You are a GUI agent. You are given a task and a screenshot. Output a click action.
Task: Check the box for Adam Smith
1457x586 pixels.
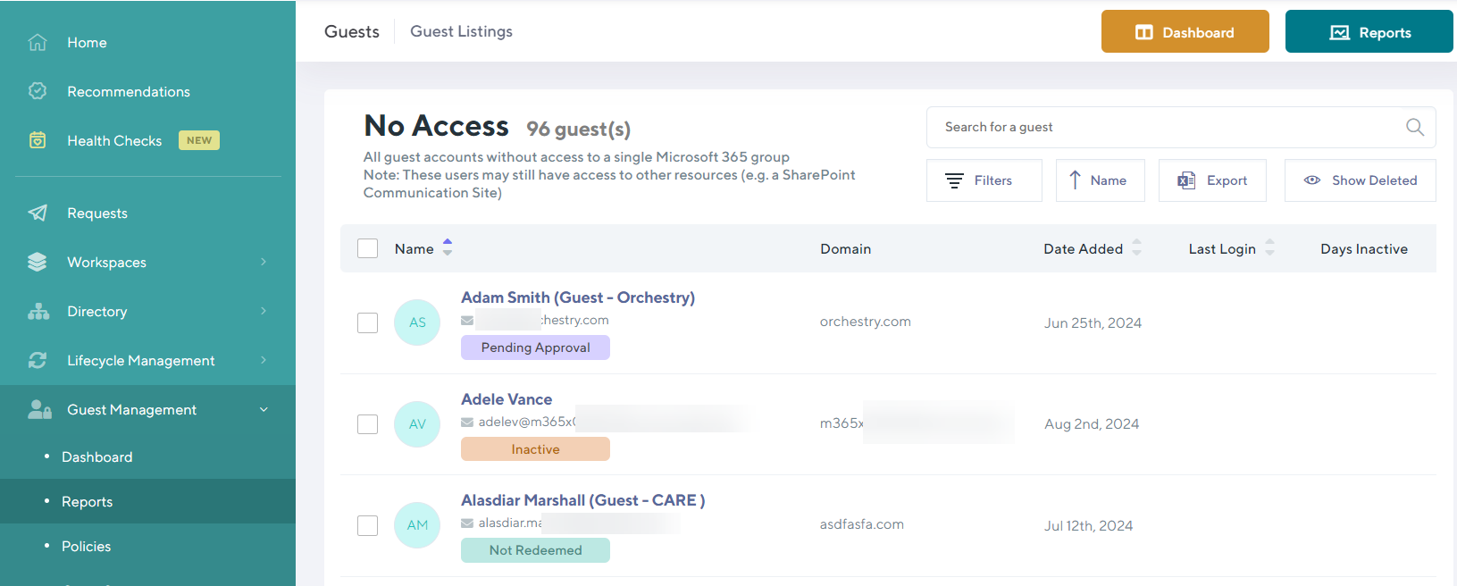point(368,322)
